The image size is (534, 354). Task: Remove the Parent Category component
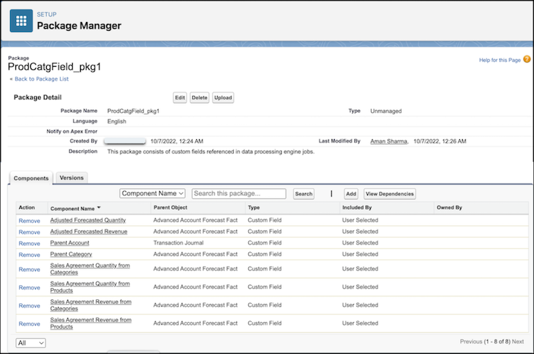29,255
